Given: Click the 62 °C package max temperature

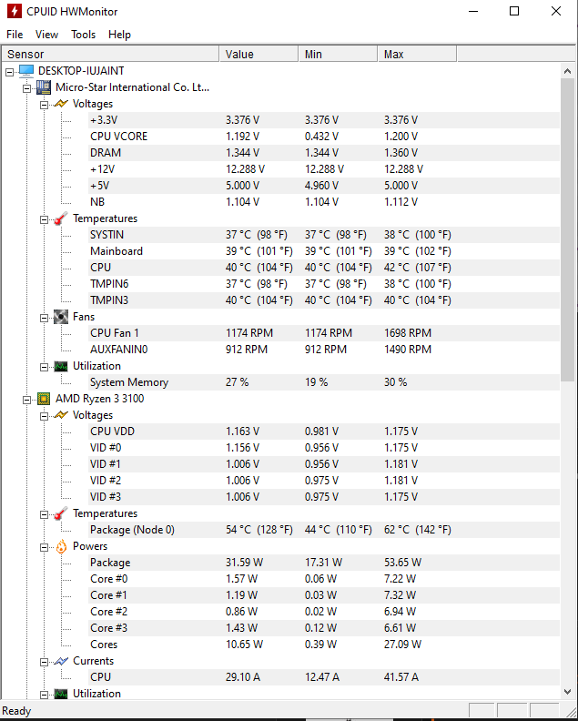Looking at the screenshot, I should click(x=418, y=530).
